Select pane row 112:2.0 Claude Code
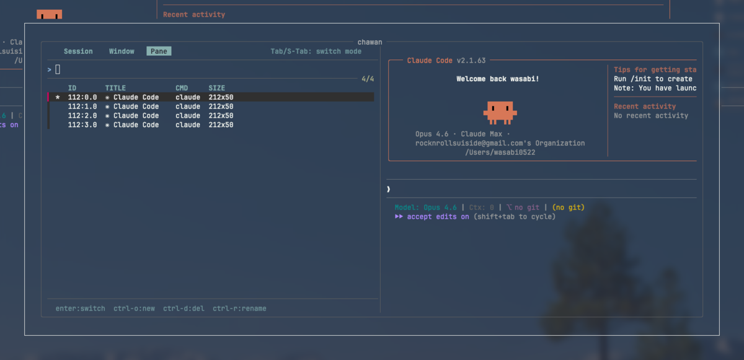This screenshot has width=744, height=360. tap(211, 116)
